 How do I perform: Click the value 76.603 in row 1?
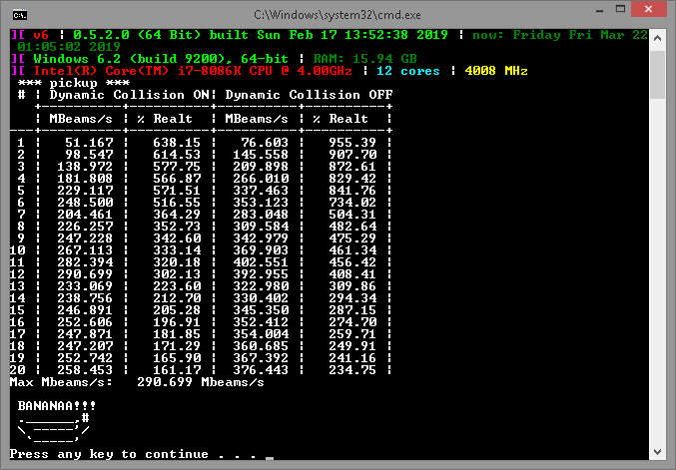click(x=265, y=143)
